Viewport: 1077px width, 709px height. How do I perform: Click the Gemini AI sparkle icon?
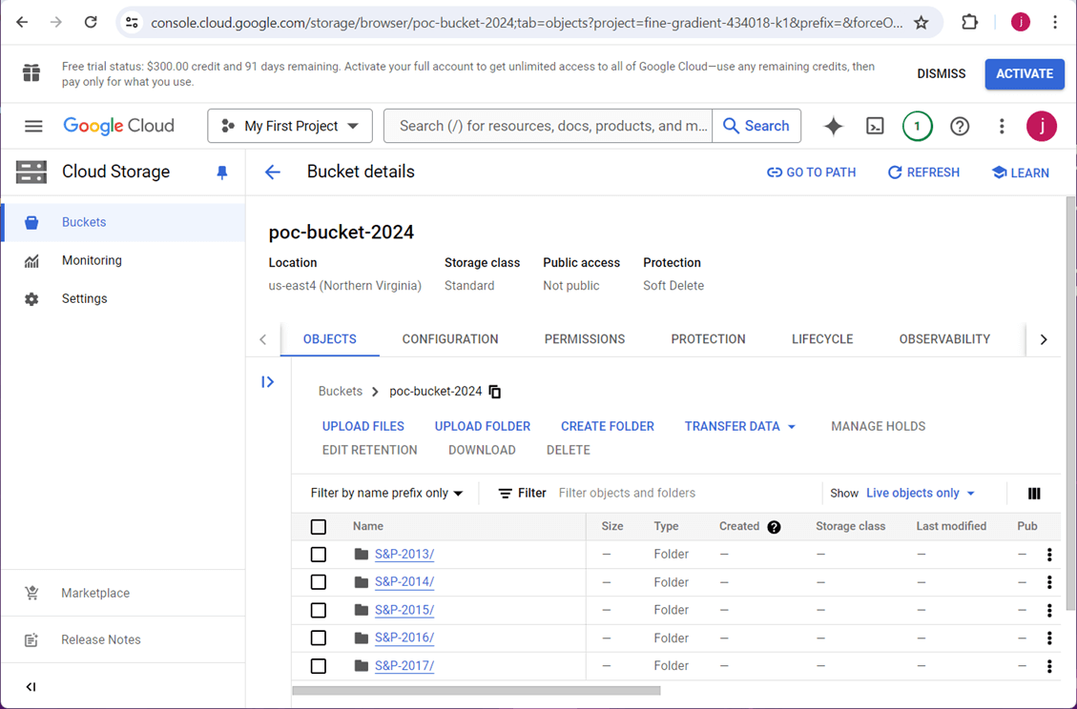point(833,126)
